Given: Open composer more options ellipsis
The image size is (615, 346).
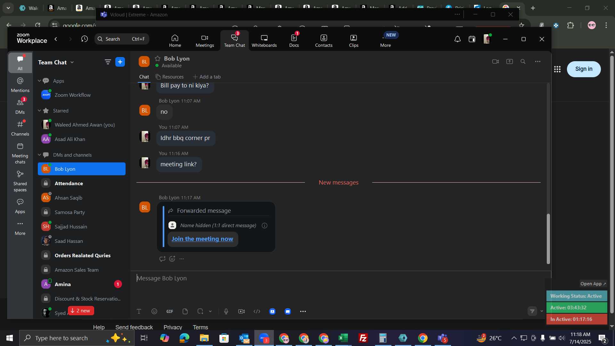Looking at the screenshot, I should click(303, 311).
